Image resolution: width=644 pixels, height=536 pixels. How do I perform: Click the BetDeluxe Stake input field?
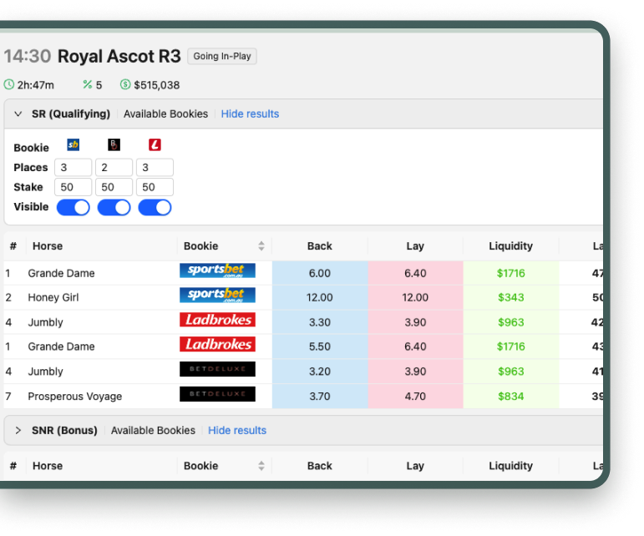[114, 187]
